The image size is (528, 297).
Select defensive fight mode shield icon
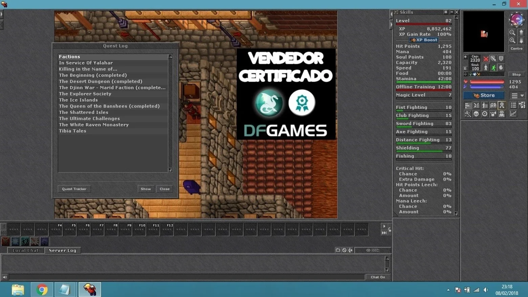pos(501,59)
